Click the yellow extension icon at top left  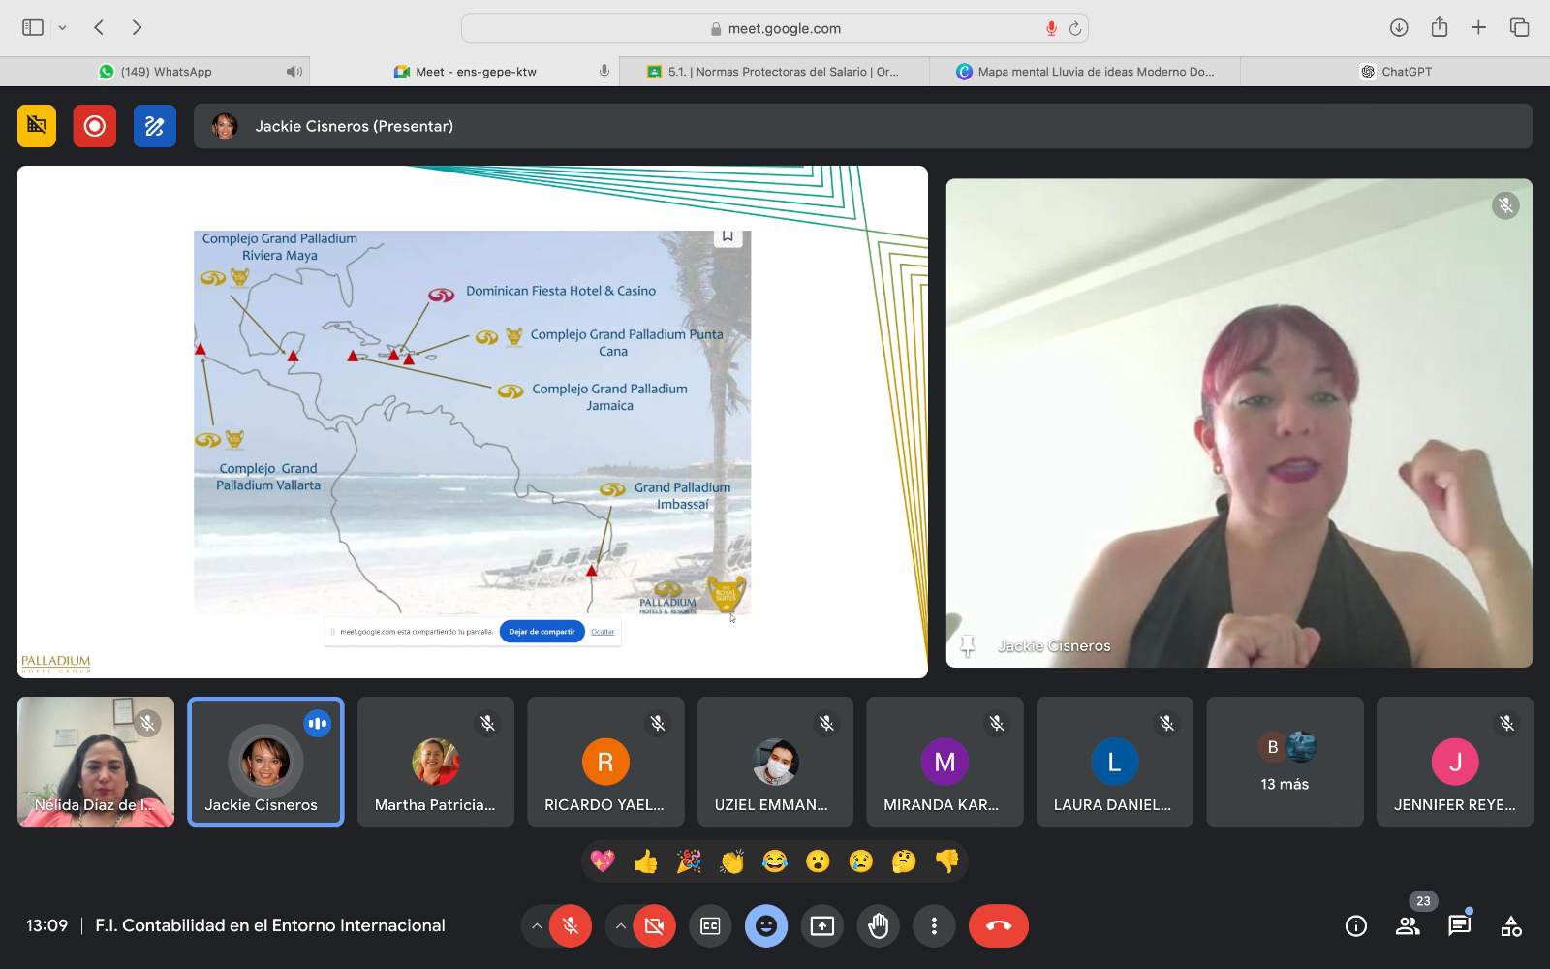37,126
